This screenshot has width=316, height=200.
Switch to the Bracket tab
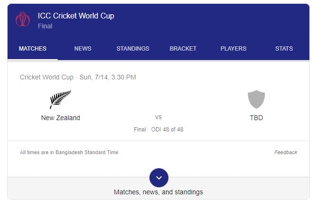point(183,49)
